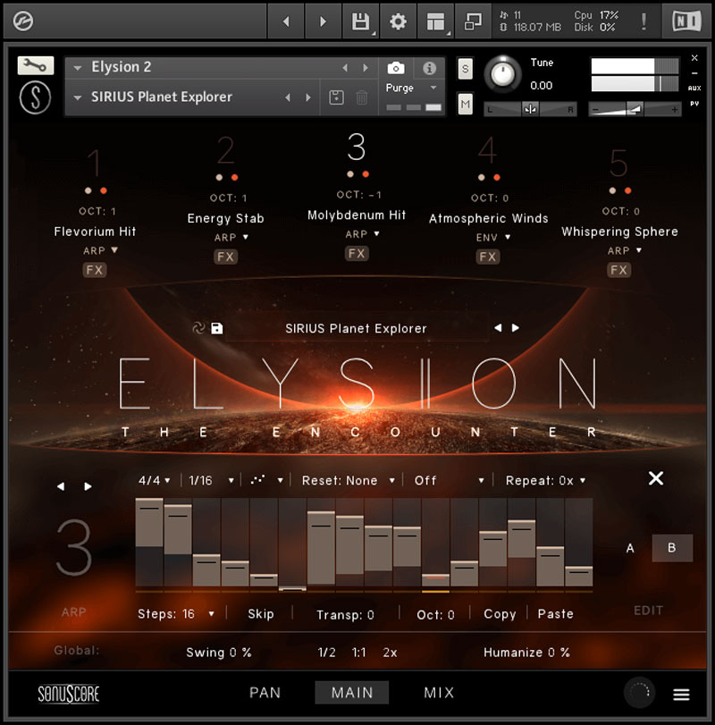Select track number 5
This screenshot has width=715, height=725.
tap(618, 164)
